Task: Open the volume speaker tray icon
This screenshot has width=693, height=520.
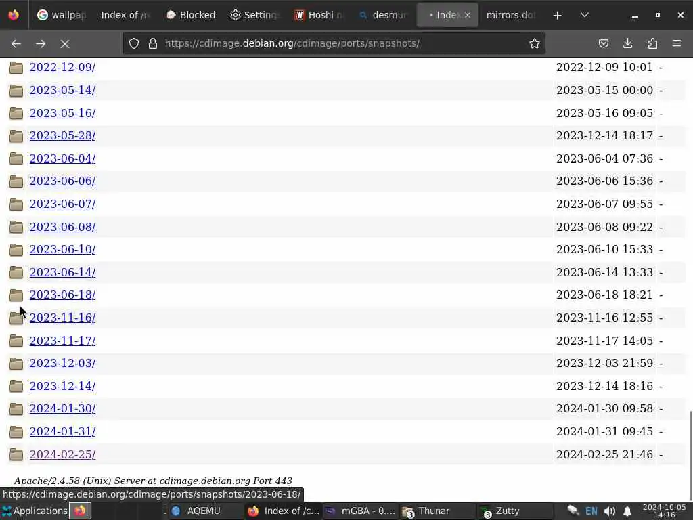Action: tap(610, 512)
